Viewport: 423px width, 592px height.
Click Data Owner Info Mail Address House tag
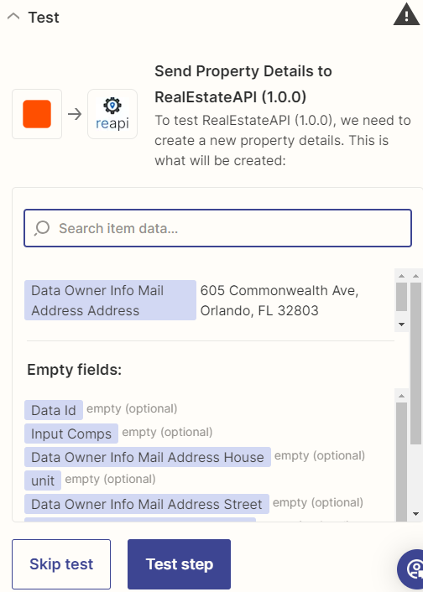coord(148,457)
